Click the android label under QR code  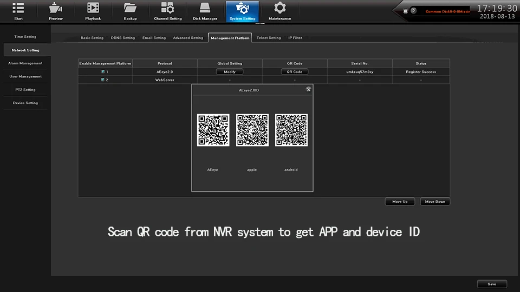click(x=291, y=169)
